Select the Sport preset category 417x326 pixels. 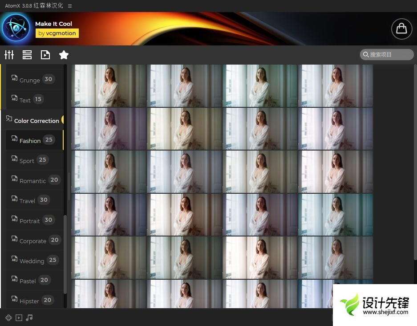click(x=27, y=160)
